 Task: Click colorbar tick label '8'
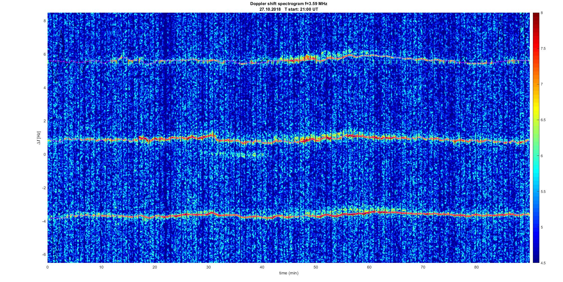coord(542,13)
